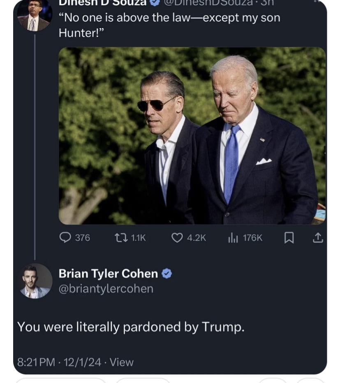Open Dinesh D'Souza's profile picture
The image size is (340, 383).
[35, 15]
